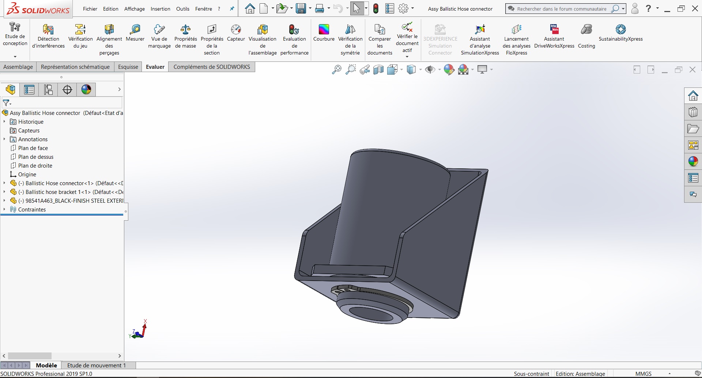This screenshot has height=378, width=702.
Task: Open the Affichage menu
Action: 135,9
